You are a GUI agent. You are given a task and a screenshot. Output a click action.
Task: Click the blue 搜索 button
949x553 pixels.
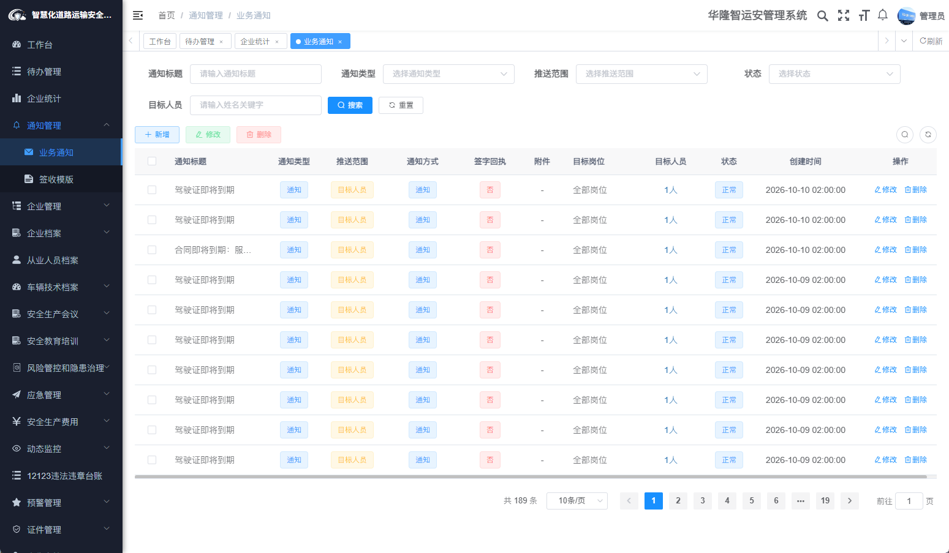[x=350, y=105]
